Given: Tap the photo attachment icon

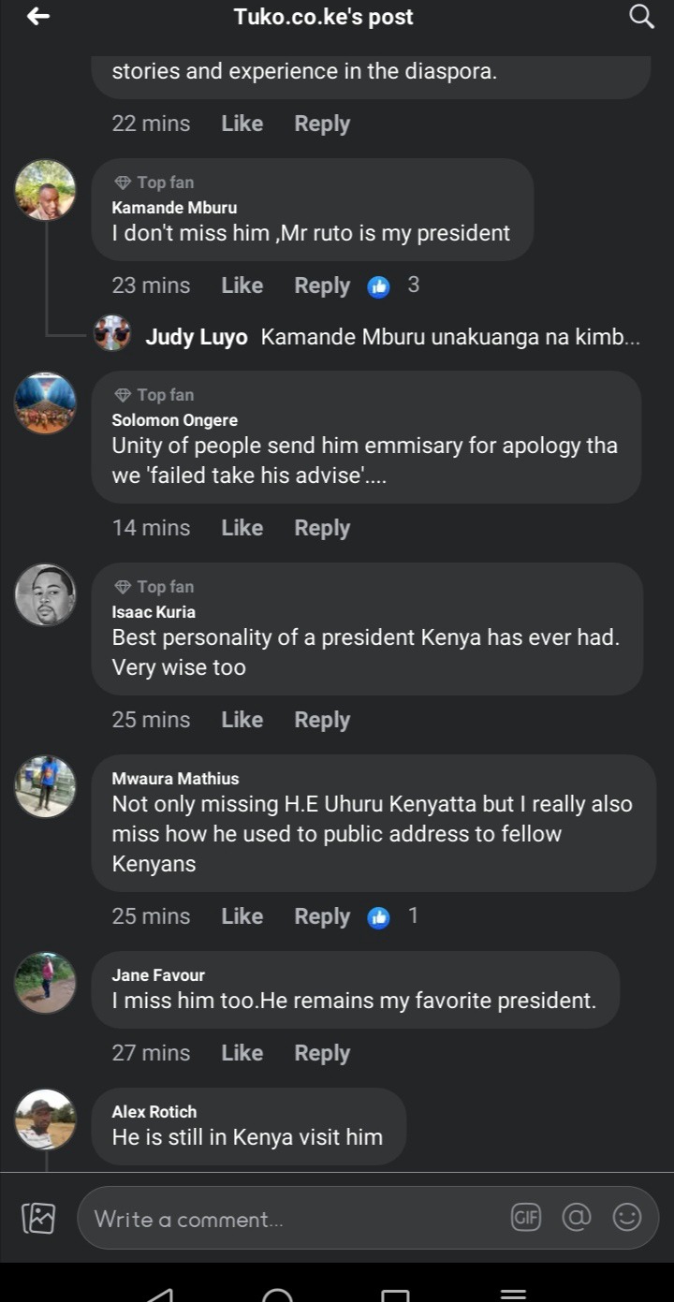Looking at the screenshot, I should tap(38, 1218).
